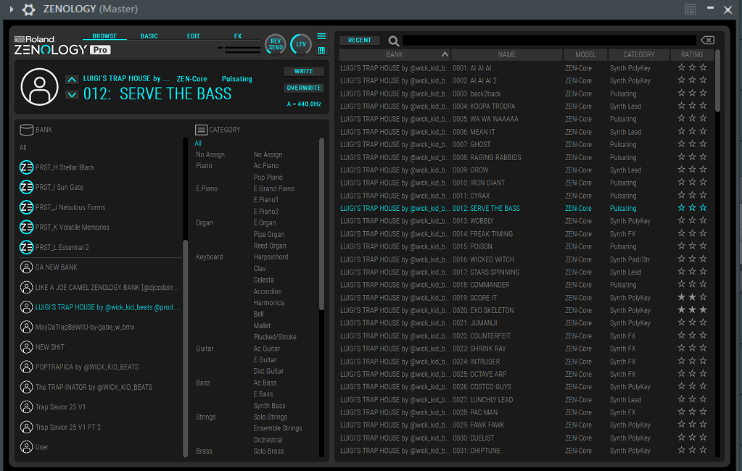The image size is (742, 471).
Task: Sort by MODEL column header
Action: point(585,55)
